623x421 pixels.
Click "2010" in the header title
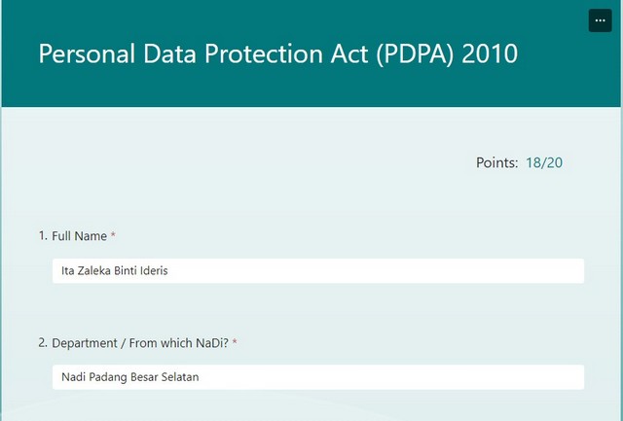tap(490, 53)
